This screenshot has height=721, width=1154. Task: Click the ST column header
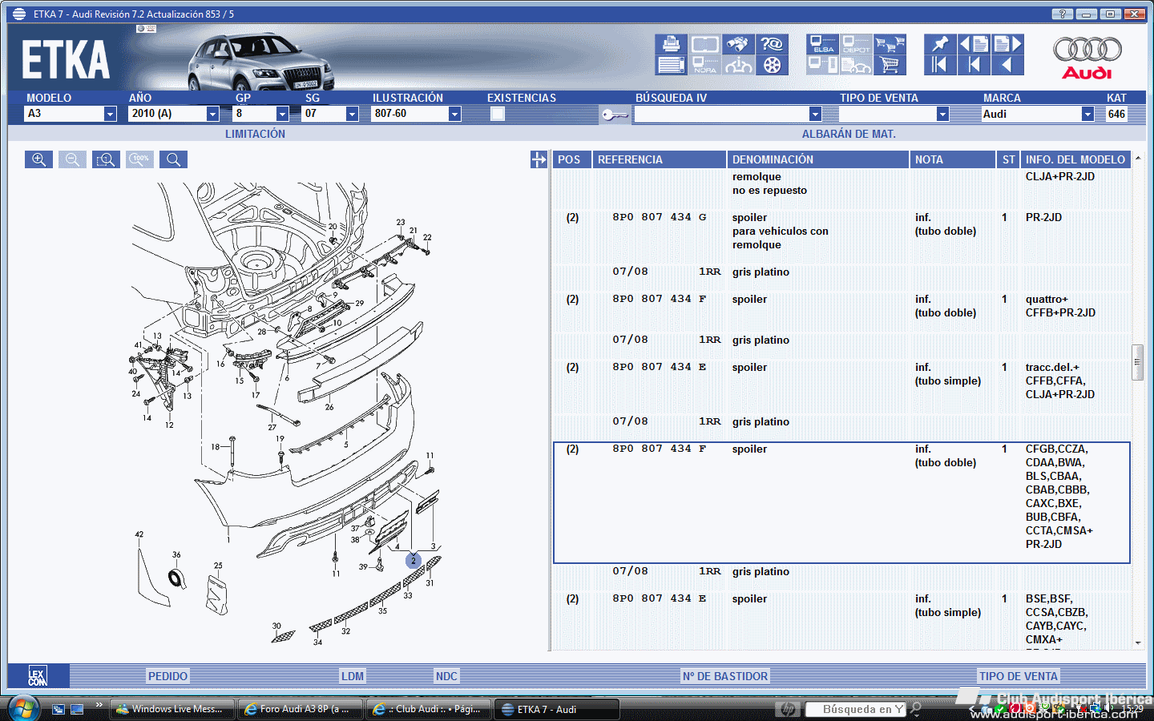[1008, 159]
